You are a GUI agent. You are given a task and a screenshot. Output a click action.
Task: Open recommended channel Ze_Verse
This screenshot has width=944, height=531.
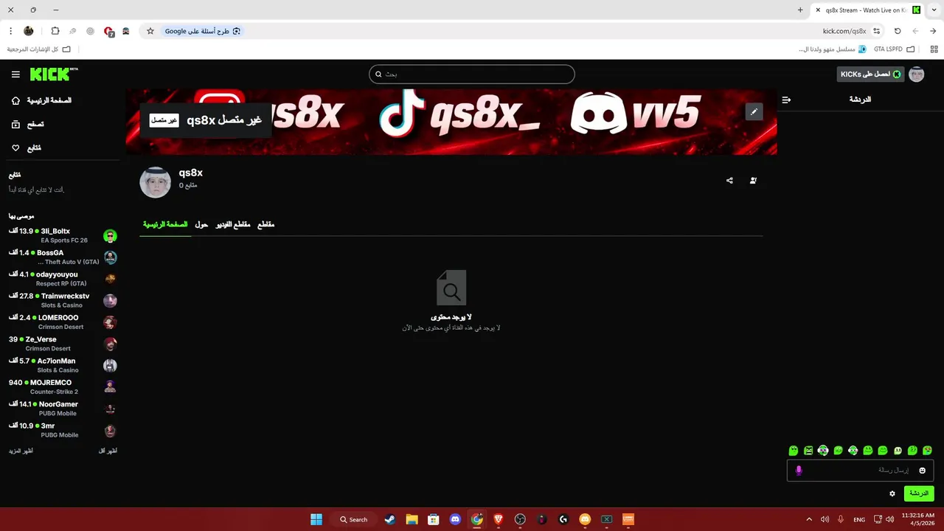tap(63, 344)
